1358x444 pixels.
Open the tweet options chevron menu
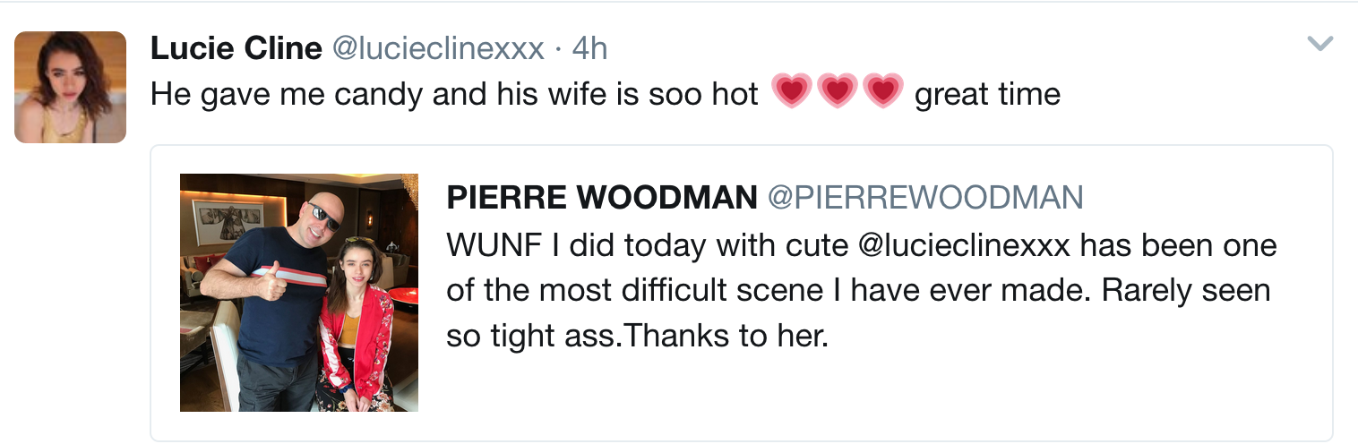tap(1320, 44)
